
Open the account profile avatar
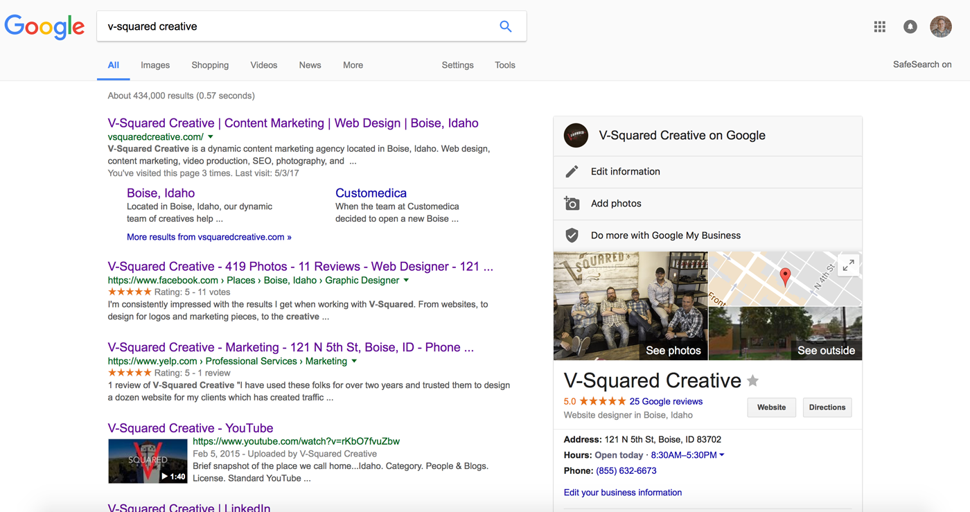[941, 26]
